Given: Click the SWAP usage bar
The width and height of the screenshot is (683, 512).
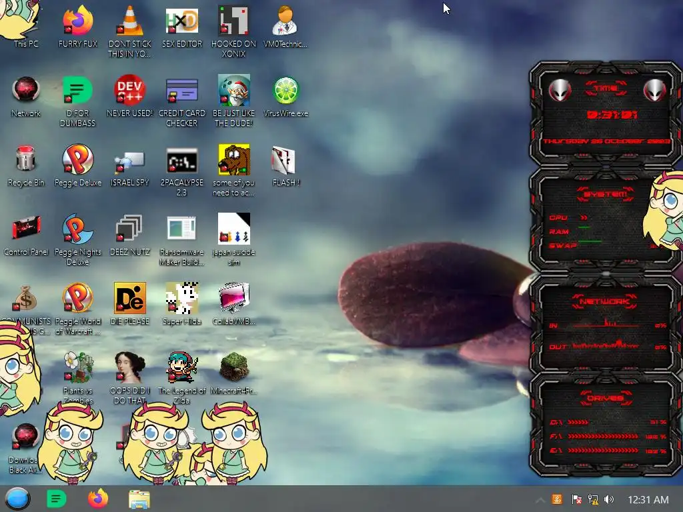Looking at the screenshot, I should tap(590, 242).
